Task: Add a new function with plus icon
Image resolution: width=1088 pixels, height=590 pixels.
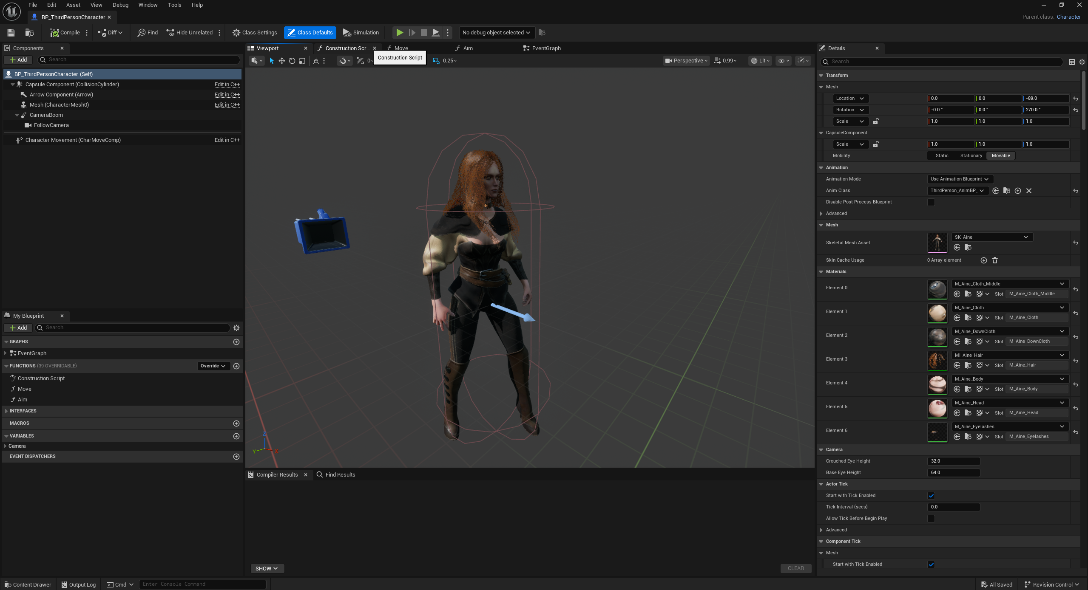Action: [x=236, y=366]
